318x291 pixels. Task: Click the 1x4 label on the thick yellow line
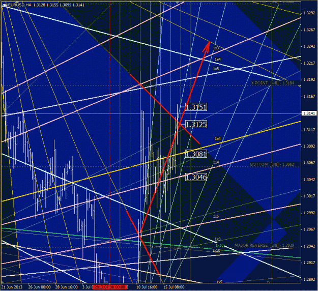point(218,138)
